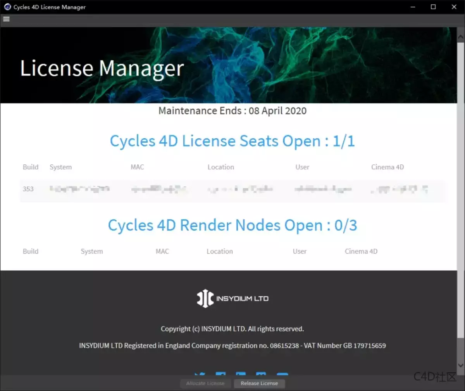Click the MAC column header
Viewport: 465px width, 391px height.
pos(138,167)
